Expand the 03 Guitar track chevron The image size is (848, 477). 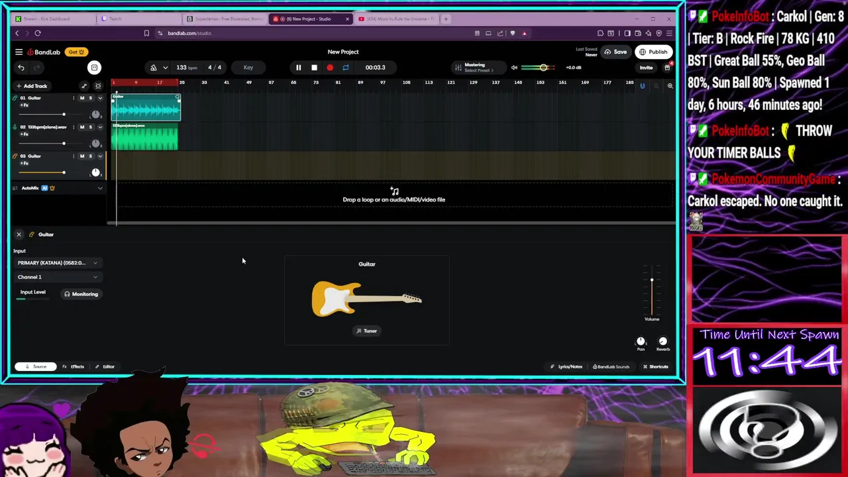pyautogui.click(x=100, y=156)
